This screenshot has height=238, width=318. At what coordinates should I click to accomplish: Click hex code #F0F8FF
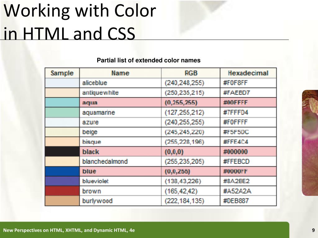coord(235,83)
